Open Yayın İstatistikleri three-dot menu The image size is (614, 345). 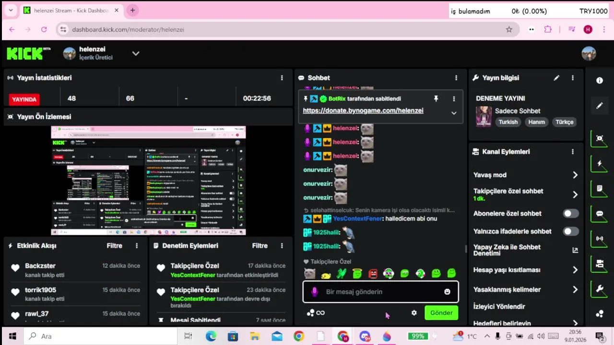click(x=282, y=78)
